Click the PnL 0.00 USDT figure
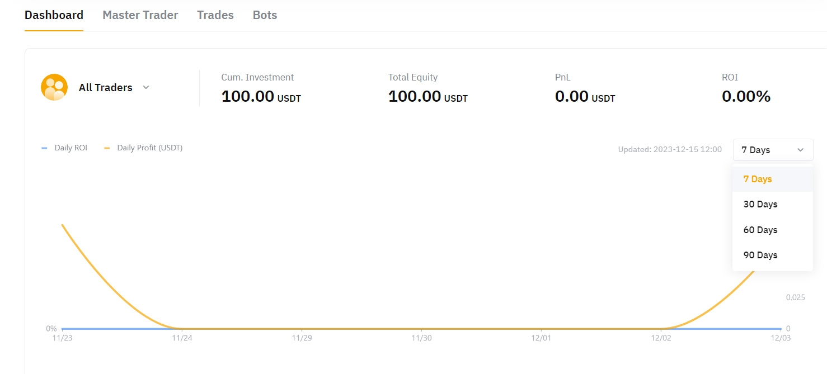Image resolution: width=827 pixels, height=374 pixels. click(585, 97)
